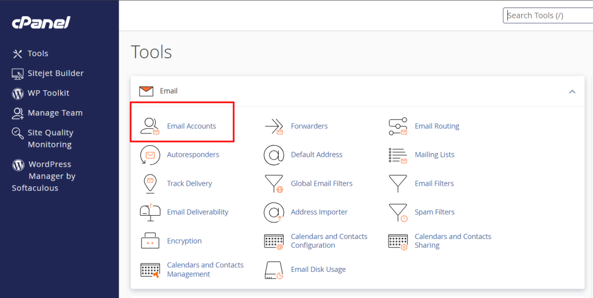Collapse the Email section chevron
The height and width of the screenshot is (298, 593).
572,91
